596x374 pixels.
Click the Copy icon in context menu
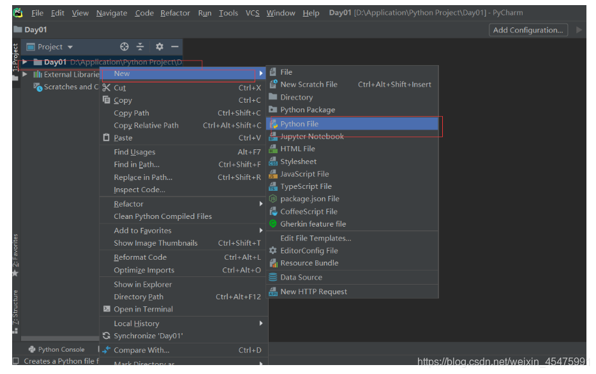pos(107,100)
